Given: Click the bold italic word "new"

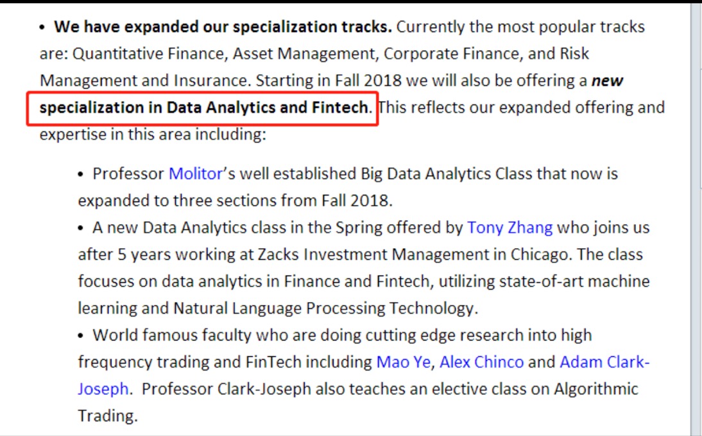Looking at the screenshot, I should coord(607,81).
